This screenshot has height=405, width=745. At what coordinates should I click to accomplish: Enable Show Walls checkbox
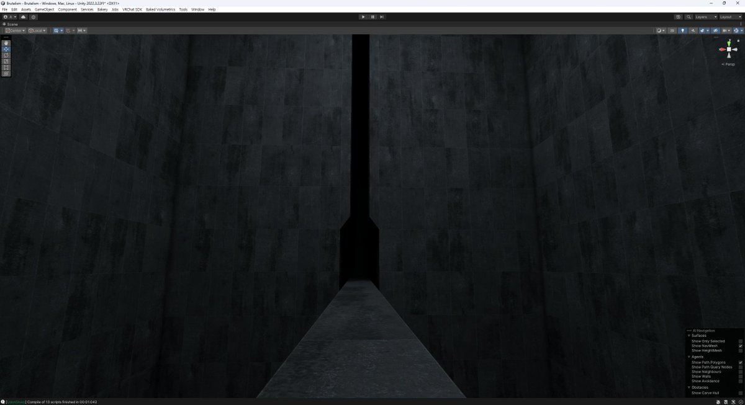pyautogui.click(x=741, y=376)
